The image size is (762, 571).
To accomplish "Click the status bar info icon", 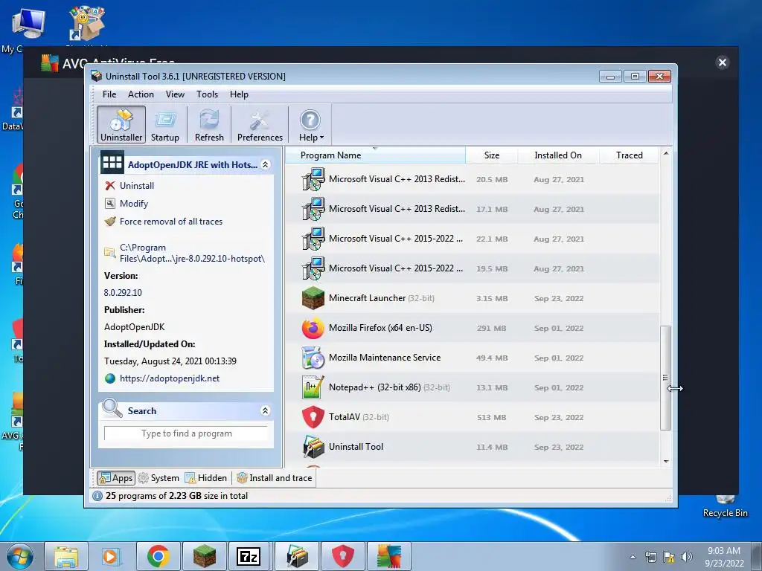I will tap(97, 496).
